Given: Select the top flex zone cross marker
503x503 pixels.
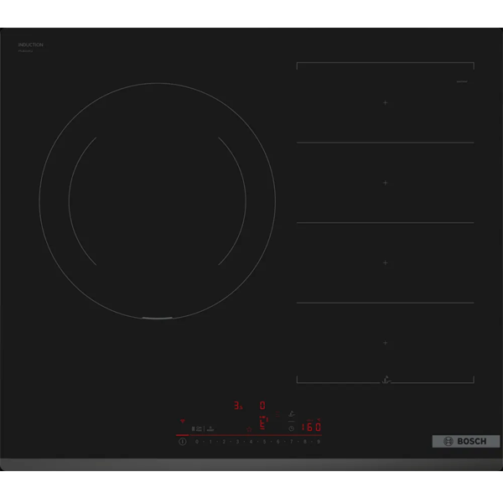Looking at the screenshot, I should pyautogui.click(x=386, y=102).
